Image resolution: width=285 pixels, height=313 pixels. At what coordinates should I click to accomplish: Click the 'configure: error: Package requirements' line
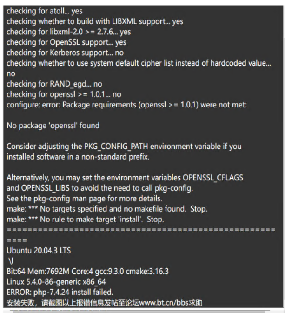(x=127, y=105)
